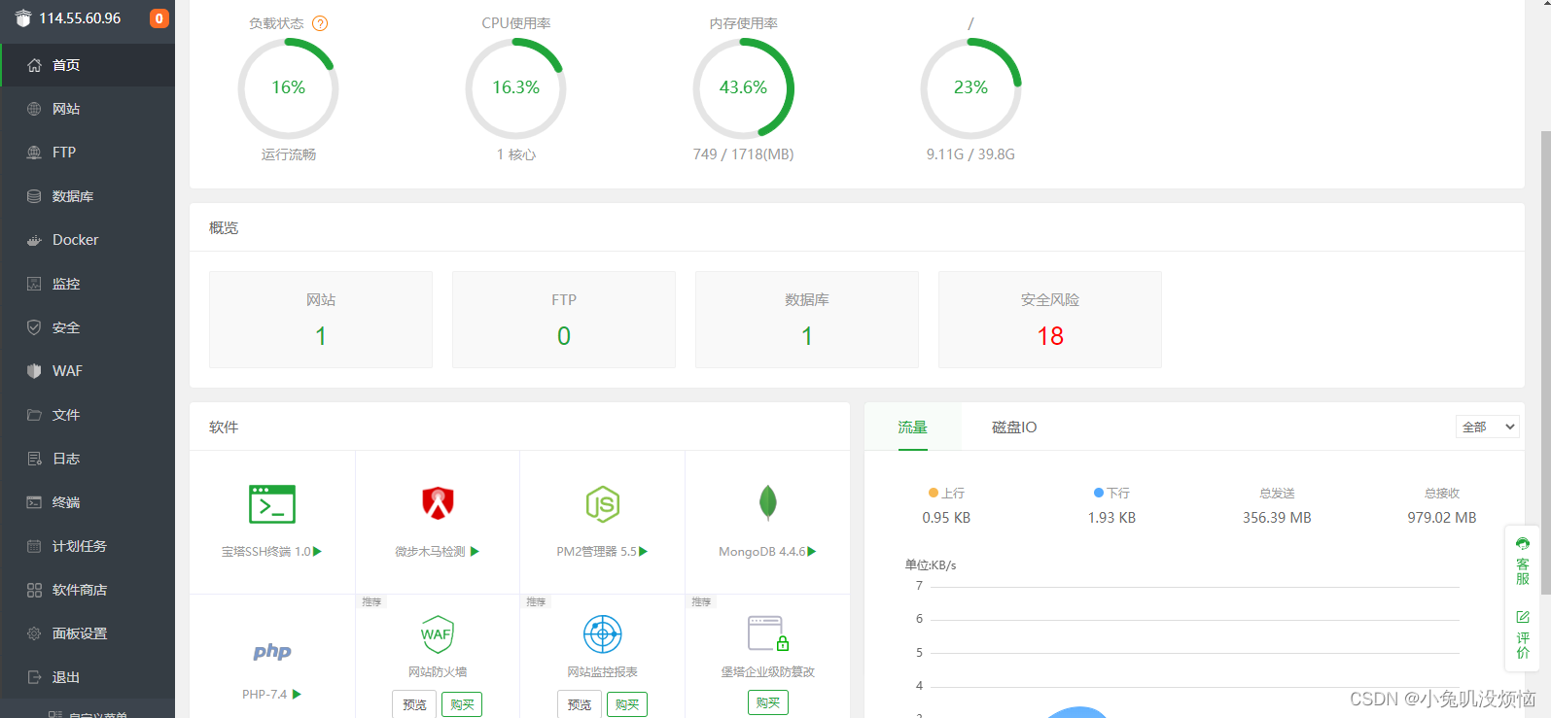Click the play arrow next to 宝塔SSH终端 1.0
Image resolution: width=1551 pixels, height=718 pixels.
(317, 552)
